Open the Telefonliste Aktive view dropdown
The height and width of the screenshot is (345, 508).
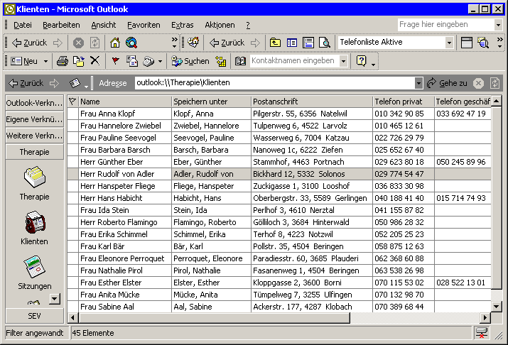tap(449, 43)
